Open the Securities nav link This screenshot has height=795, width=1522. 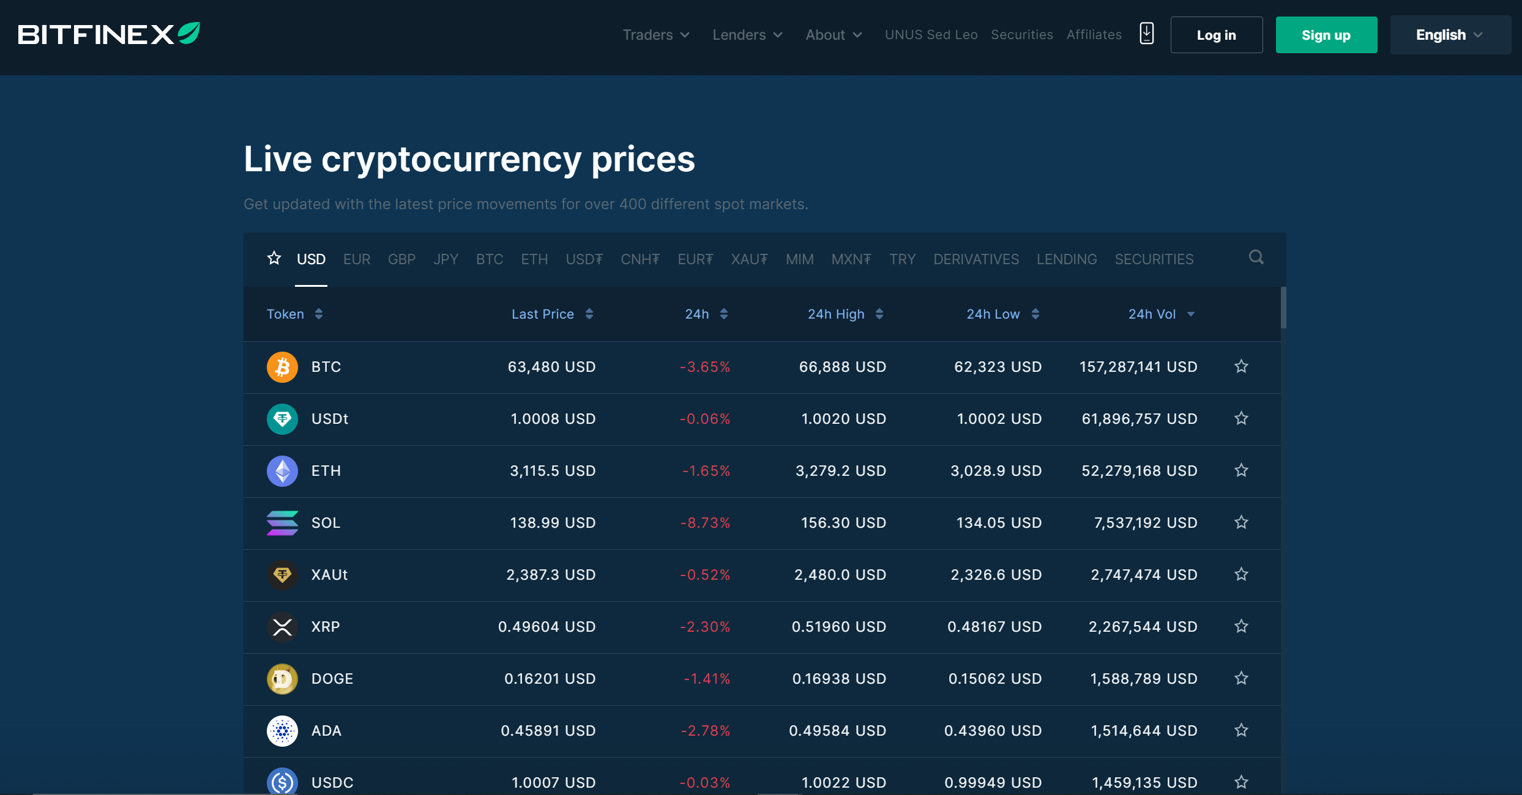coord(1022,35)
